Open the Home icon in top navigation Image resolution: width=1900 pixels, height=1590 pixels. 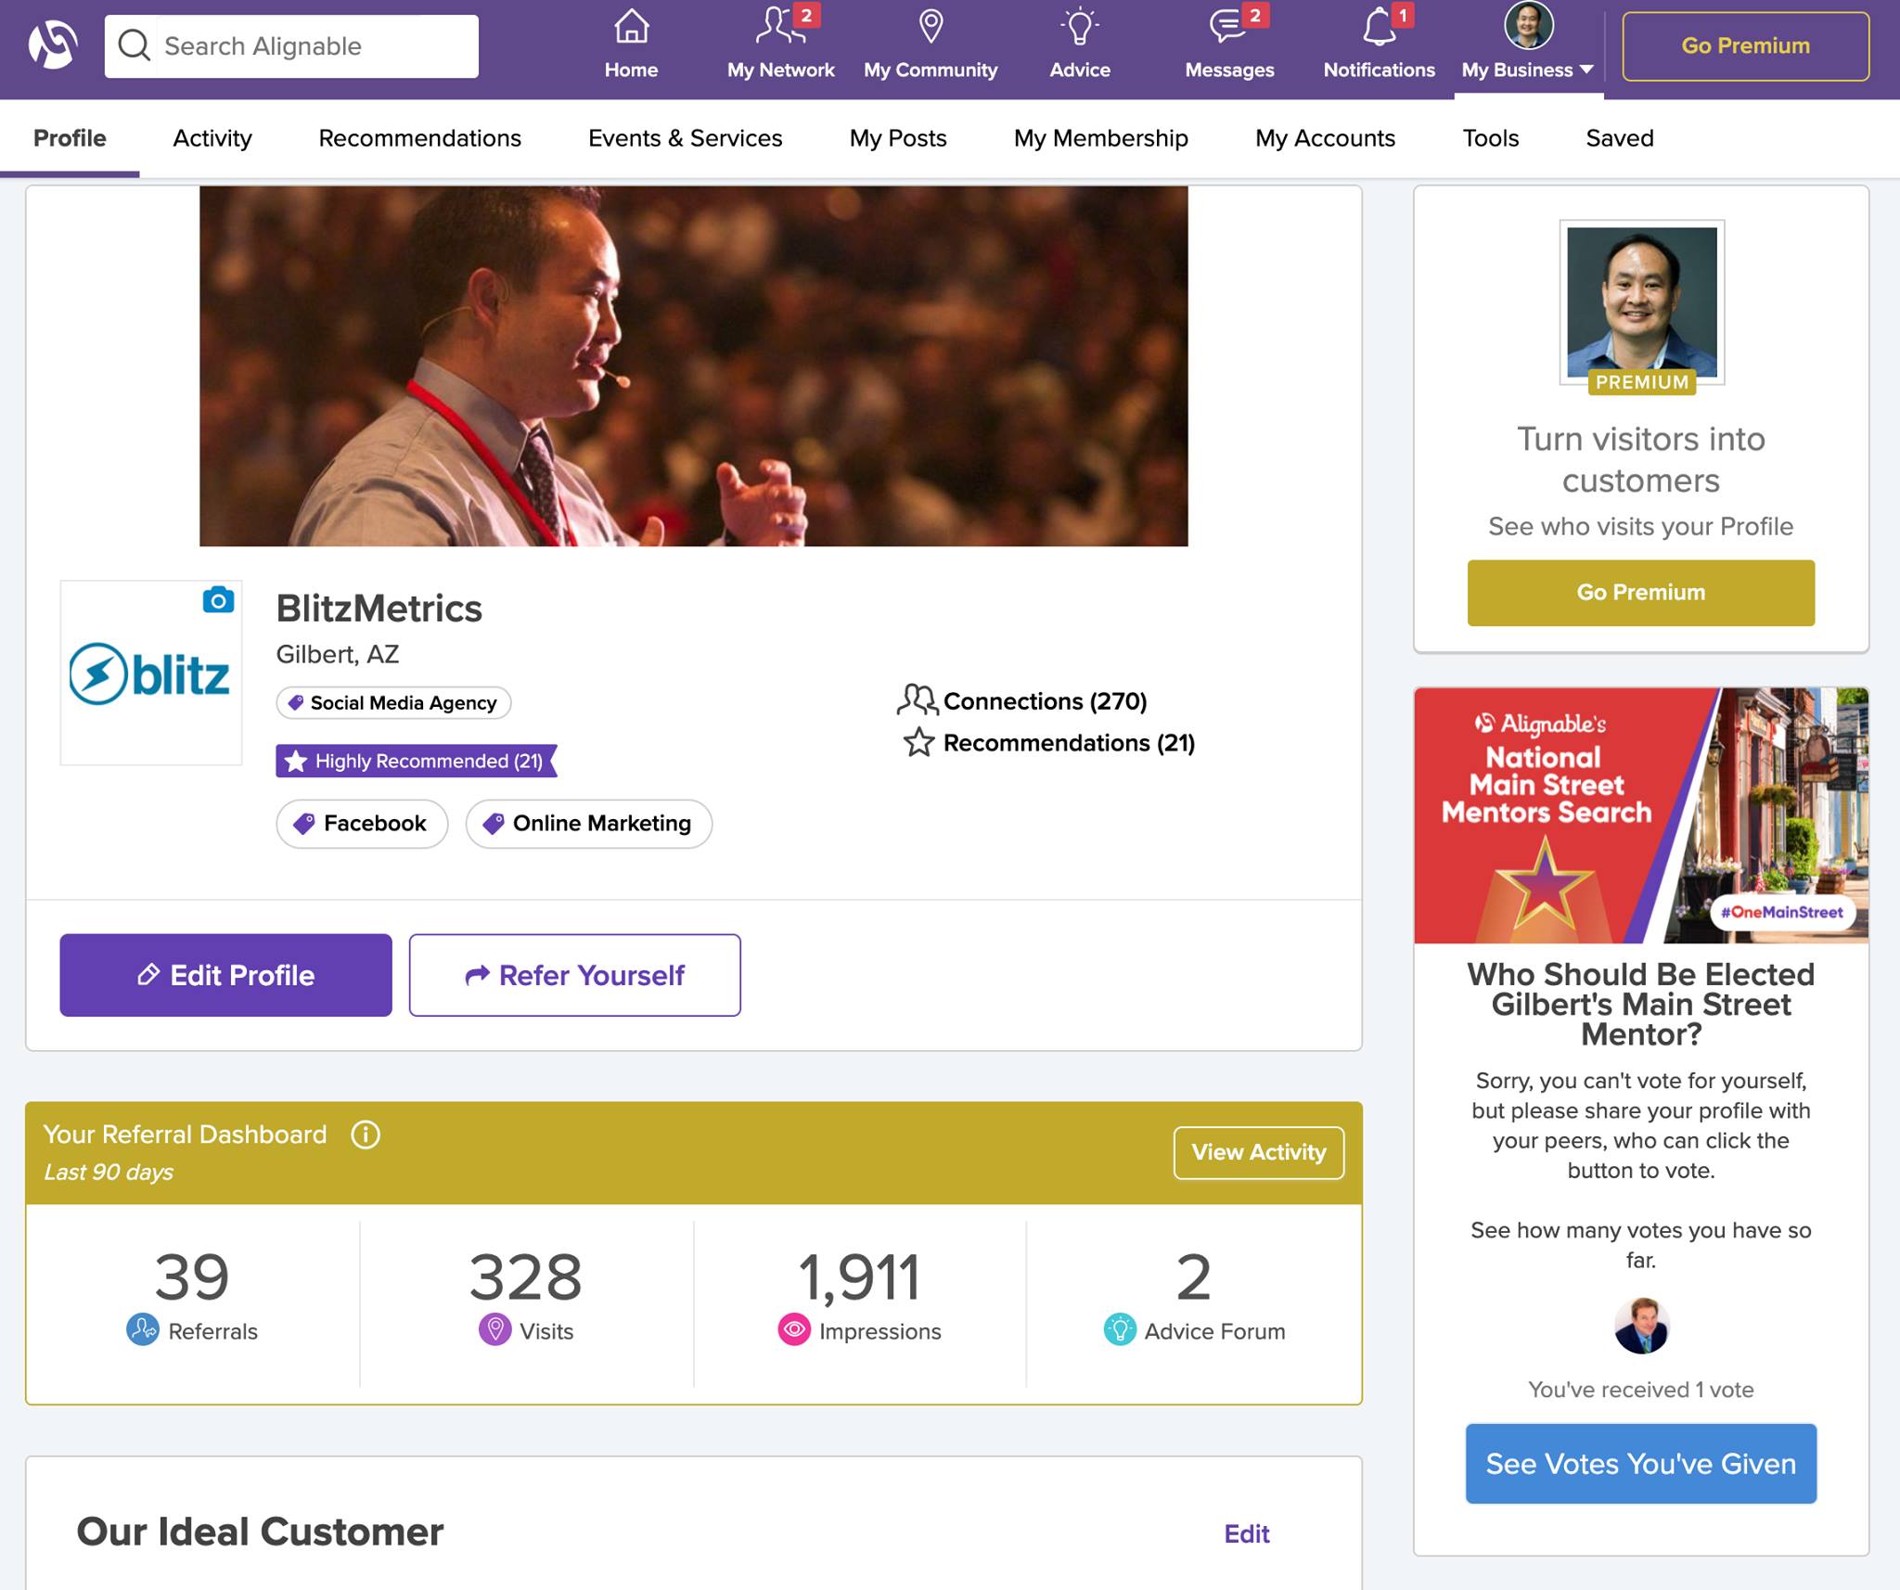pos(631,26)
